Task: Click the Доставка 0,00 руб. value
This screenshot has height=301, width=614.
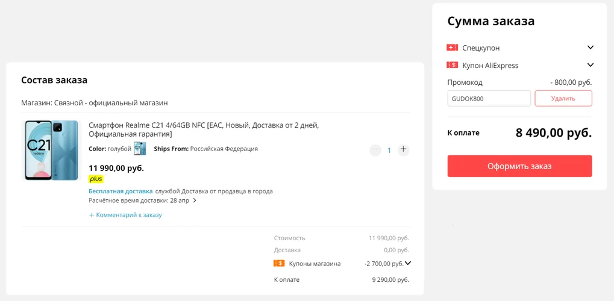Action: tap(396, 250)
